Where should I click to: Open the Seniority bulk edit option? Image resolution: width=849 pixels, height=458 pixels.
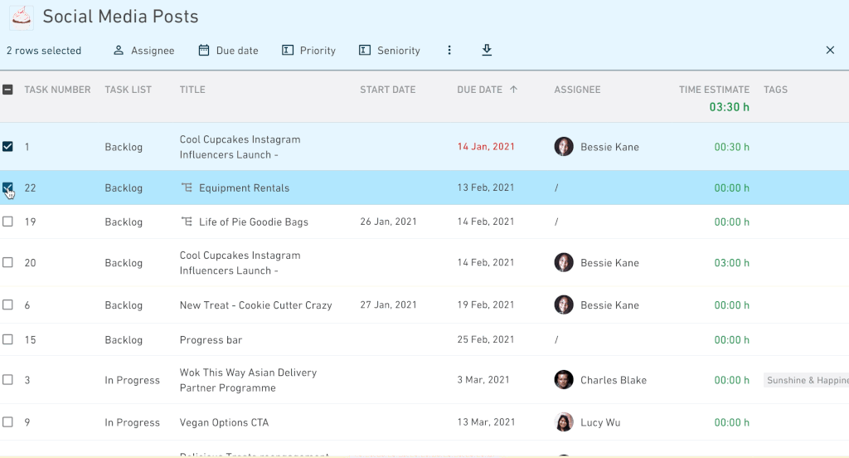390,51
